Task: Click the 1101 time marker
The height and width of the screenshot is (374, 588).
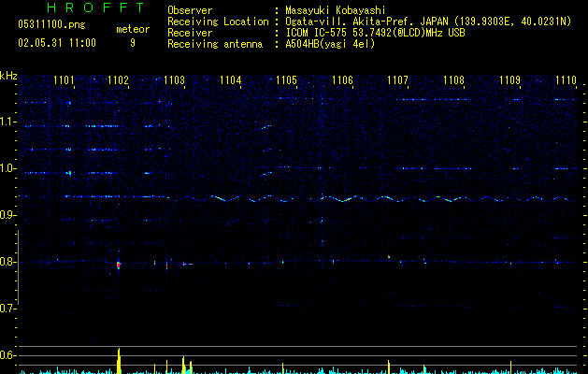Action: [x=64, y=80]
